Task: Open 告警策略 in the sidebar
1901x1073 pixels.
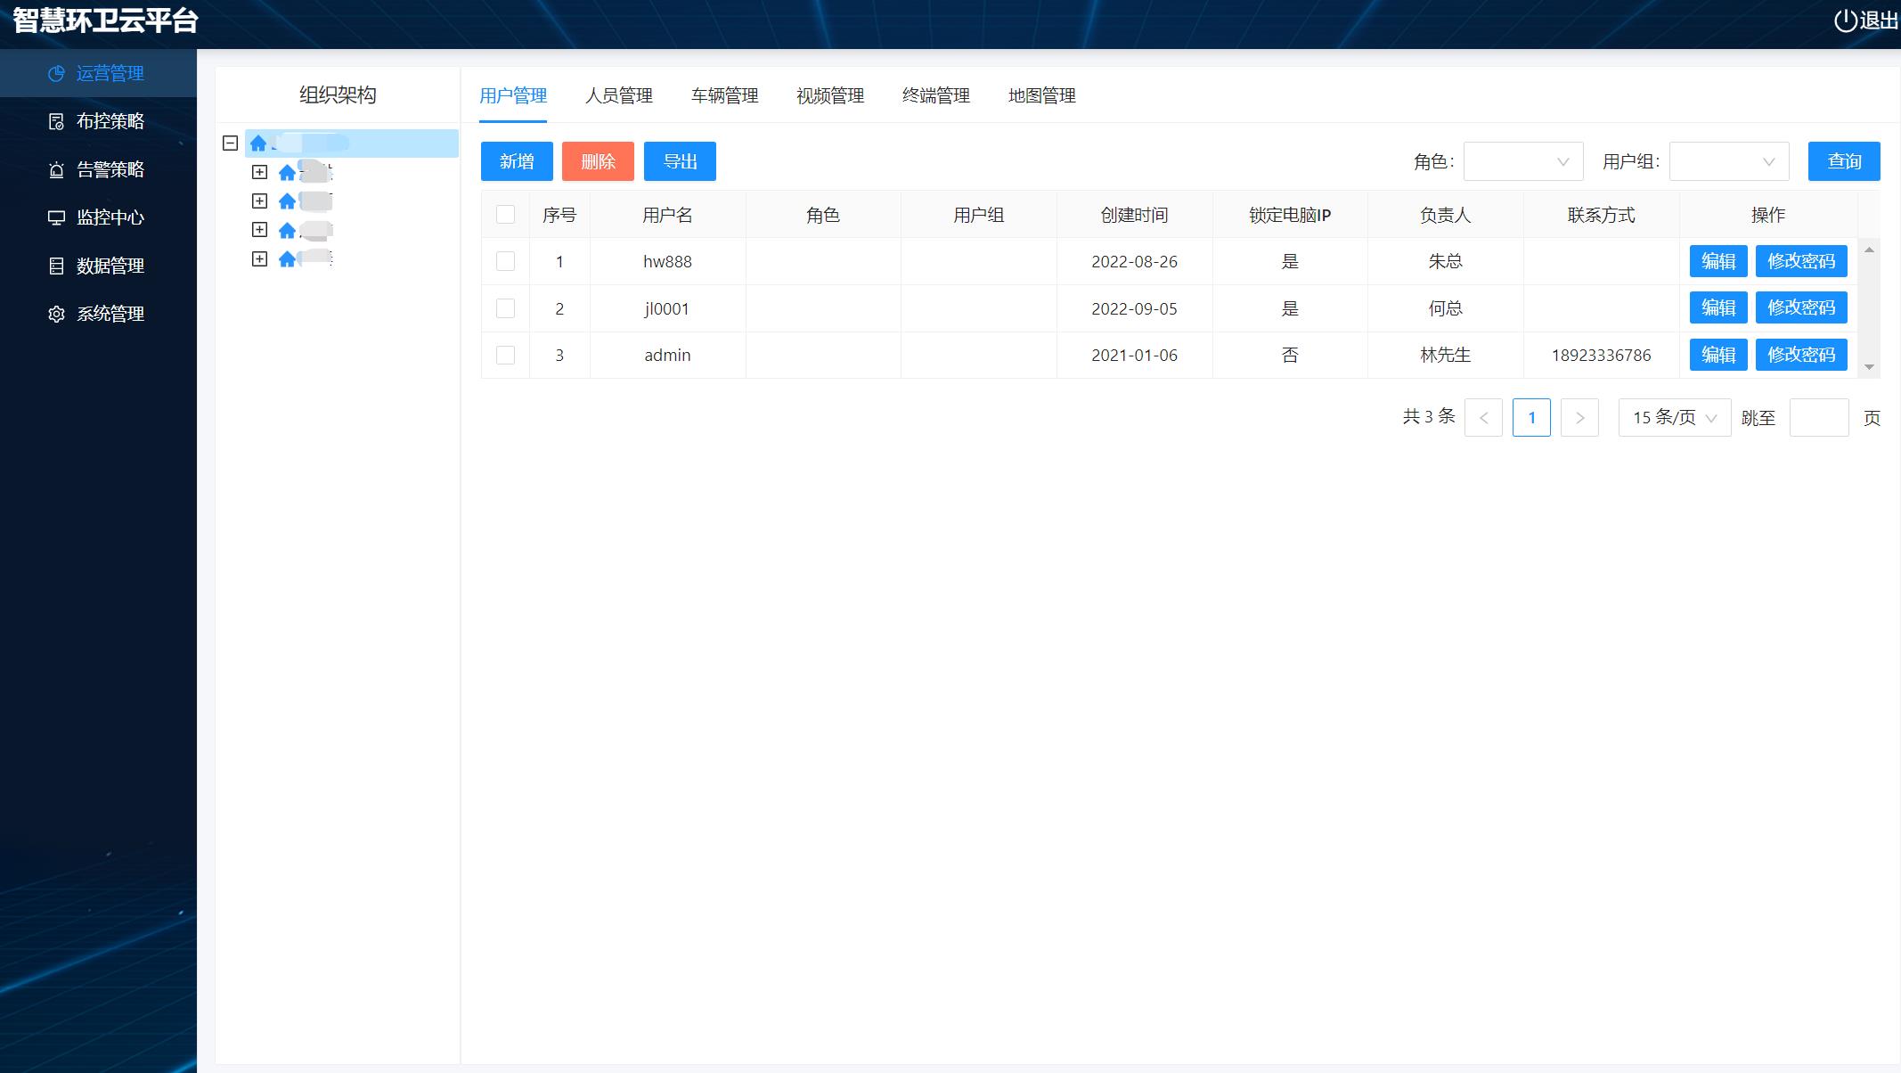Action: pos(110,169)
